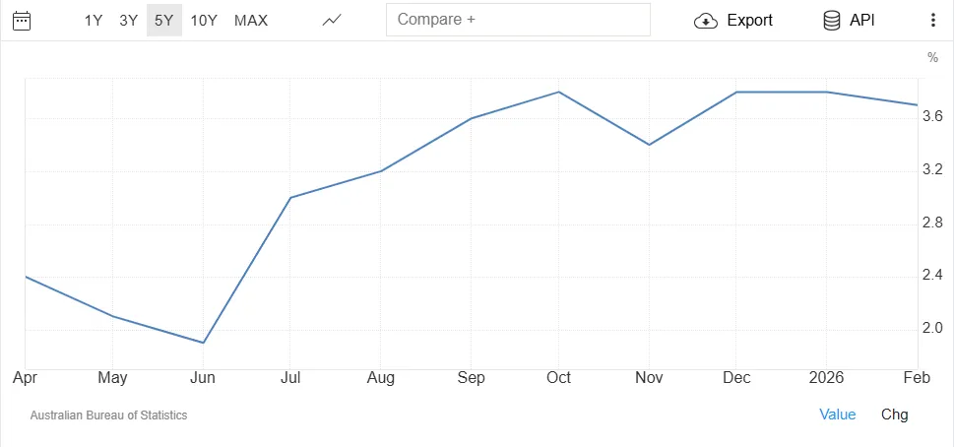Click the Export cloud download icon
954x447 pixels.
point(706,21)
